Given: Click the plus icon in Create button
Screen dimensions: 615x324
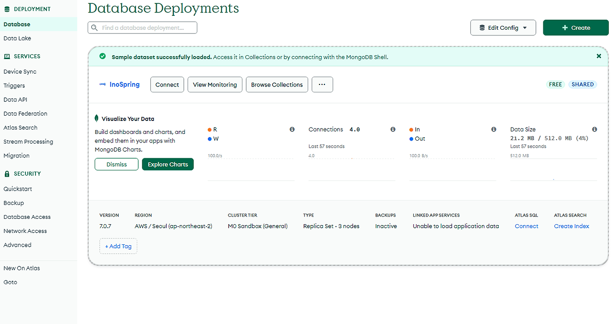Looking at the screenshot, I should [x=565, y=28].
